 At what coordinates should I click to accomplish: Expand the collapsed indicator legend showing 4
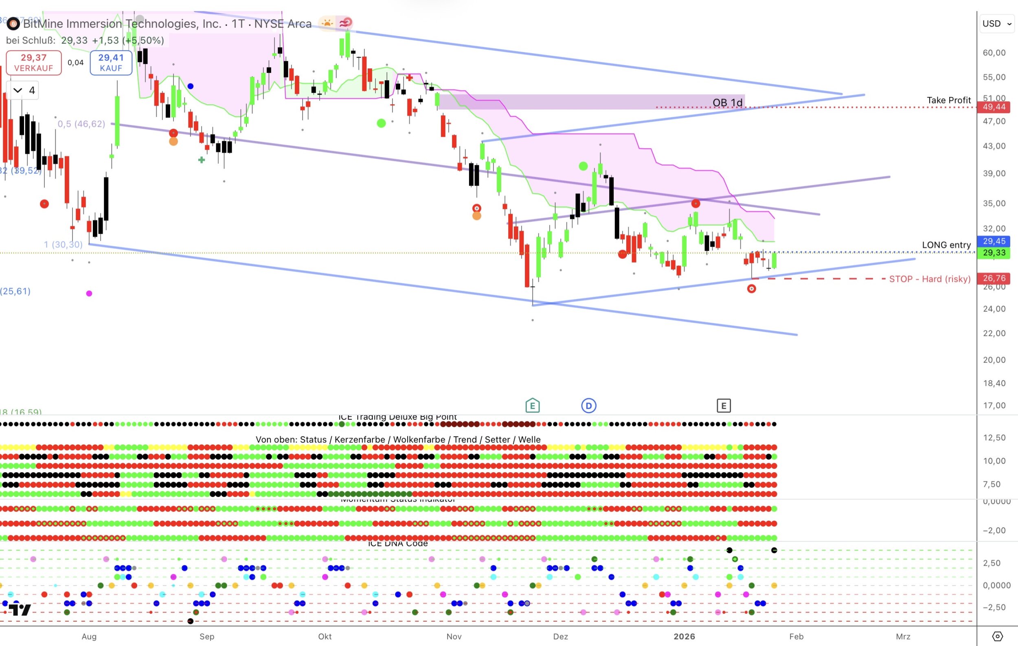[23, 90]
